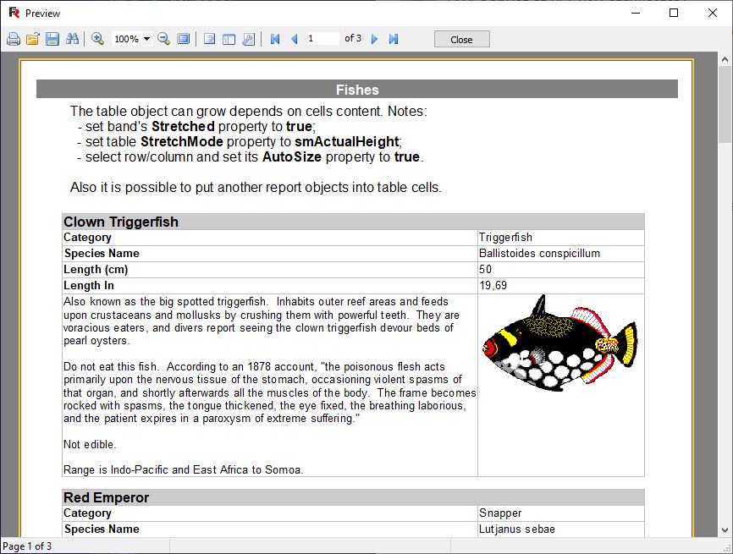Toggle the report outline icon
The height and width of the screenshot is (554, 733).
click(209, 39)
